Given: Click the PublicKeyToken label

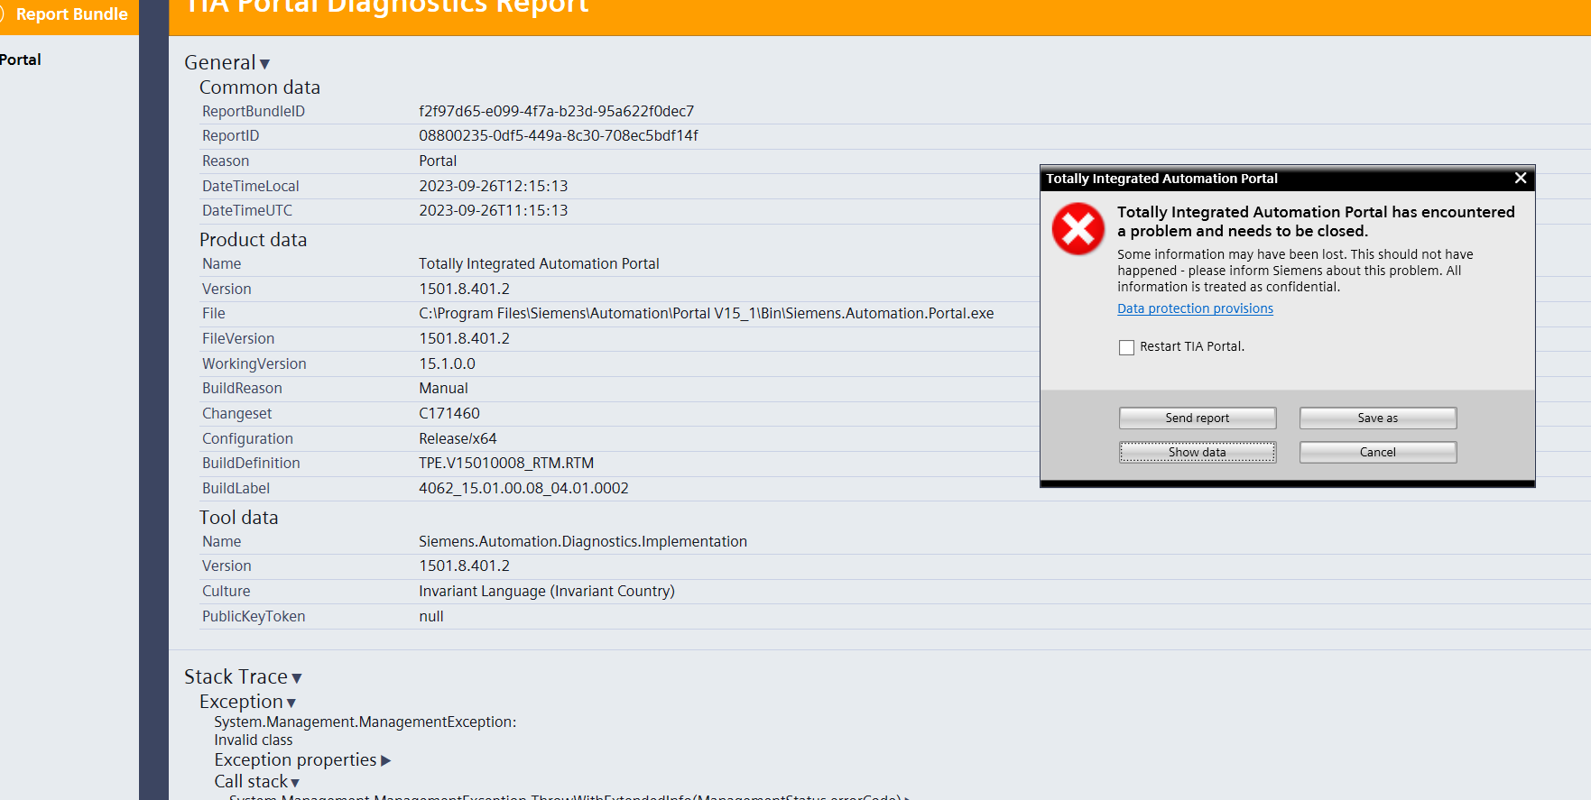Looking at the screenshot, I should point(254,616).
